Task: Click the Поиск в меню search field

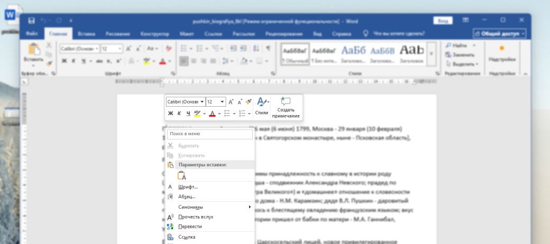Action: pyautogui.click(x=210, y=134)
